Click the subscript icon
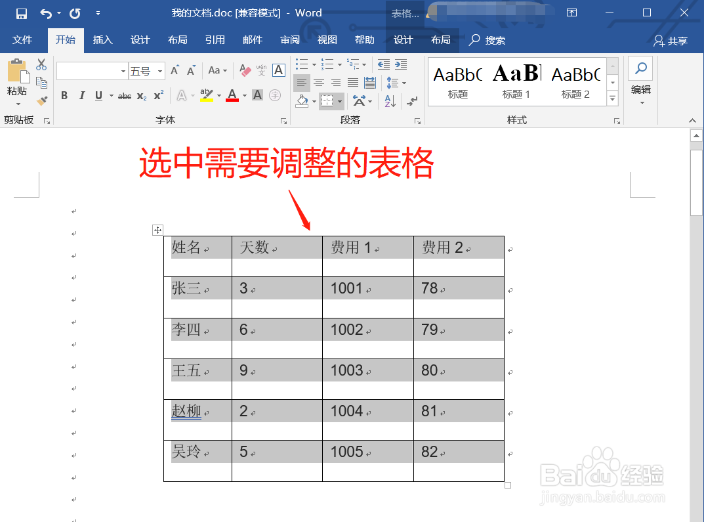Screen dimensions: 704x522 142,96
